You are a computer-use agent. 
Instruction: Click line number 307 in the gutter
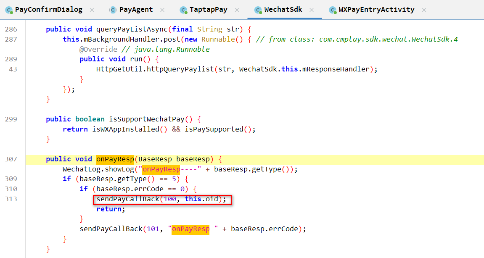pos(11,159)
